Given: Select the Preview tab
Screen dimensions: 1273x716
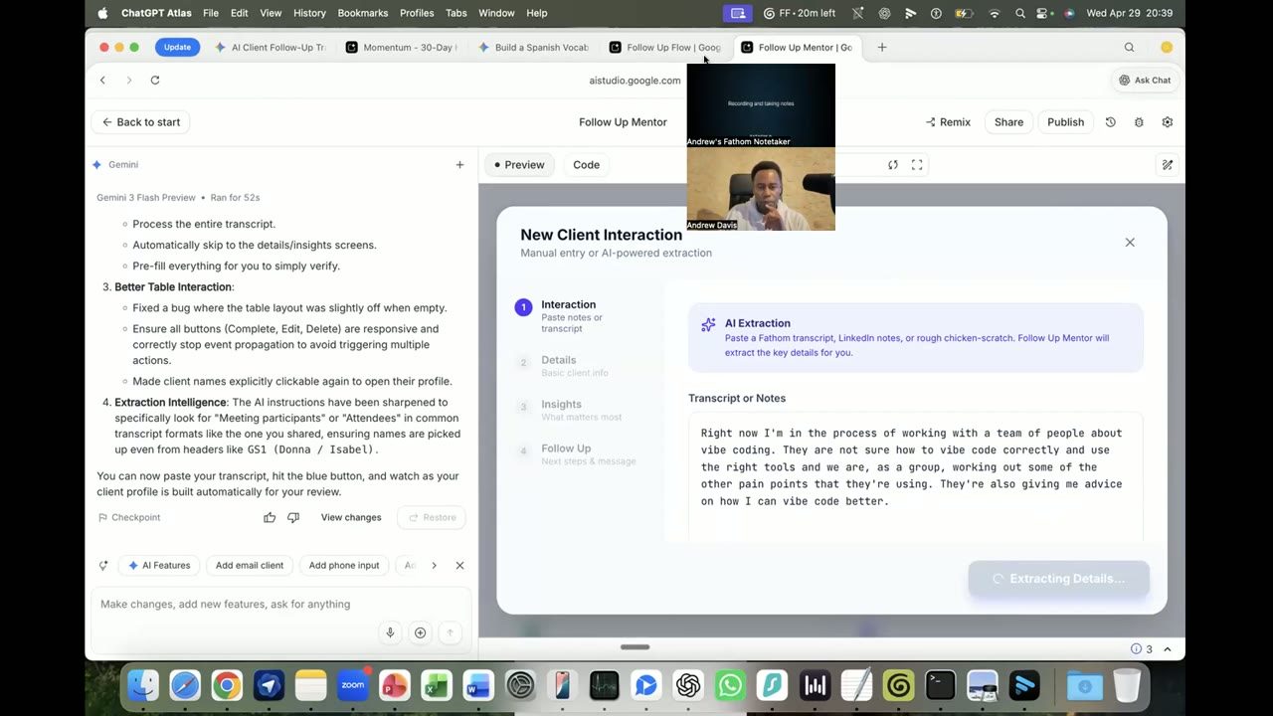Looking at the screenshot, I should point(519,165).
